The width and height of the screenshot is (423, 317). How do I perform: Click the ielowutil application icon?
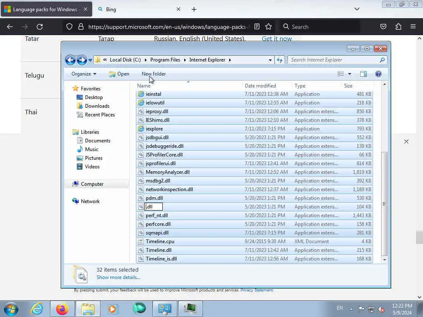coord(141,103)
